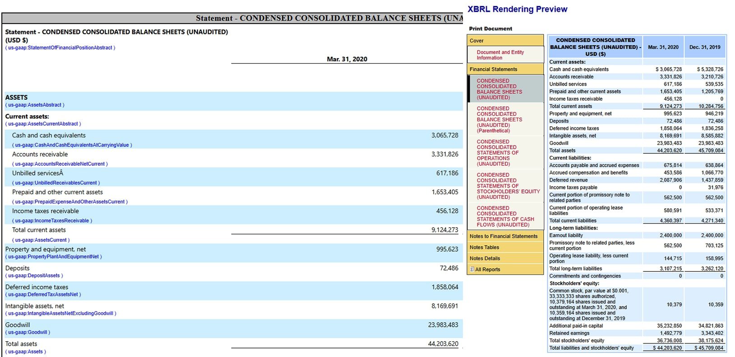Click the Dec. 31, 2019 column header
The width and height of the screenshot is (735, 357).
coord(705,47)
